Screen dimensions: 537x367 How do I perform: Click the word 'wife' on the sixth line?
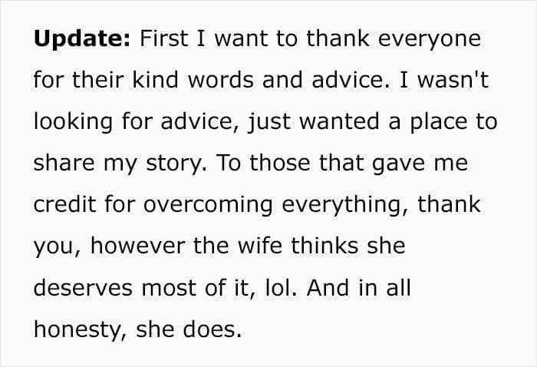coord(260,246)
